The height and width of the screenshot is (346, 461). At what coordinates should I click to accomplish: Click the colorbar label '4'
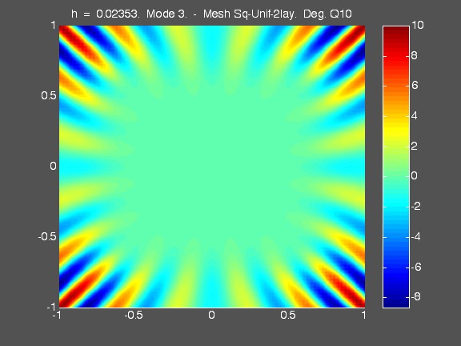(415, 115)
